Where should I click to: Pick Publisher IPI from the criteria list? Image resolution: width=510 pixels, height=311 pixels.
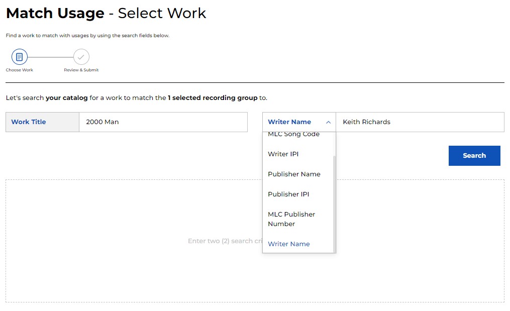click(288, 194)
